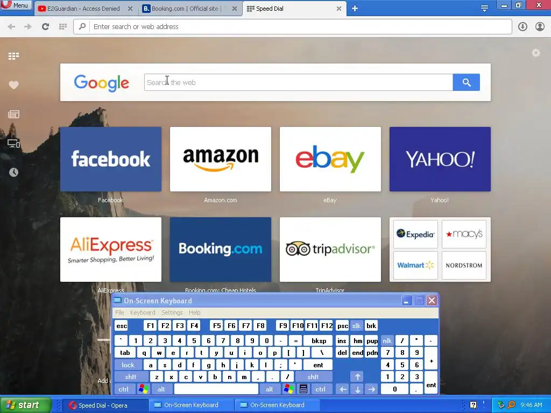Open the downloads icon in toolbar
The image size is (551, 413).
click(x=522, y=27)
